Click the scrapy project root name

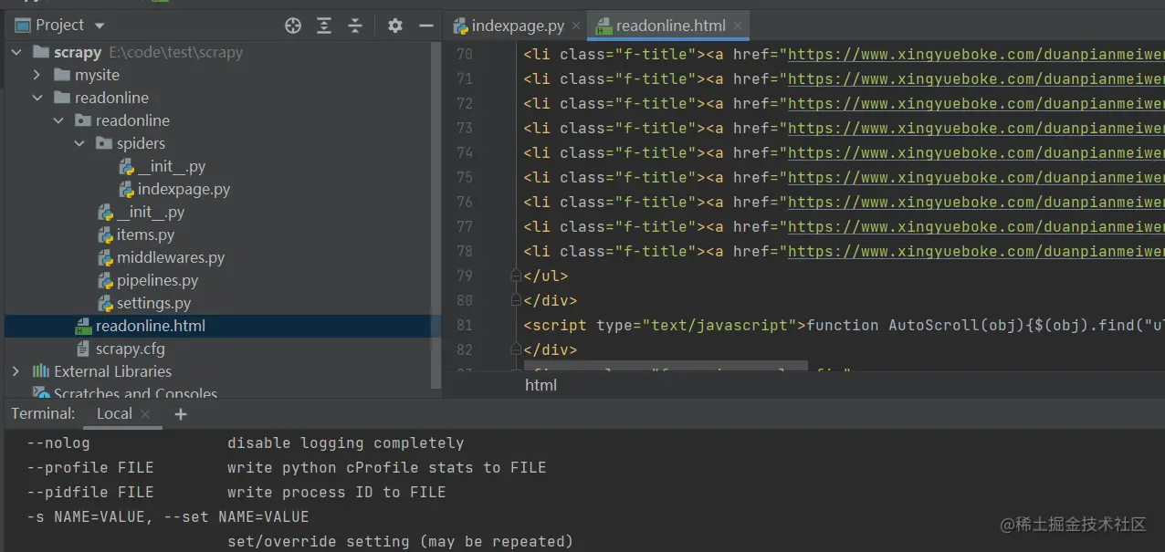click(x=77, y=53)
